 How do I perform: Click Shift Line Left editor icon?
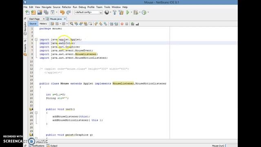(111, 24)
